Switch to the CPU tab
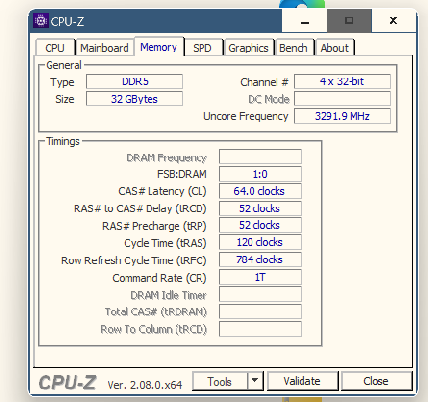The height and width of the screenshot is (402, 428). 55,48
